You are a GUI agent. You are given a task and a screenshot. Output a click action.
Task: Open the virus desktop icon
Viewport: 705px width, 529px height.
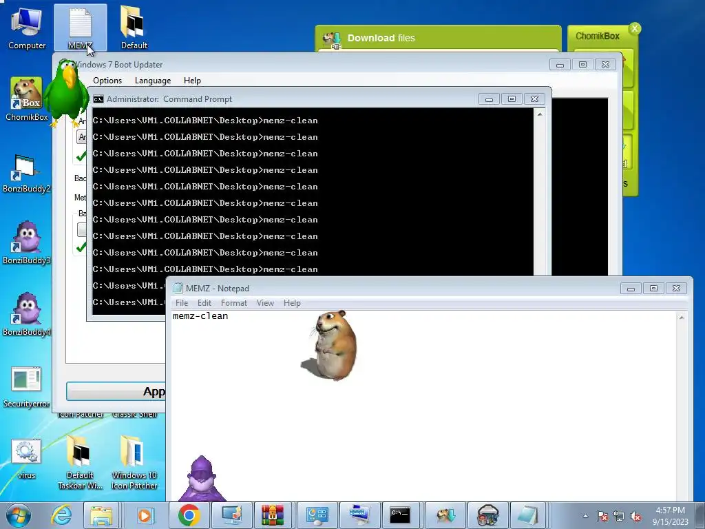(x=27, y=459)
